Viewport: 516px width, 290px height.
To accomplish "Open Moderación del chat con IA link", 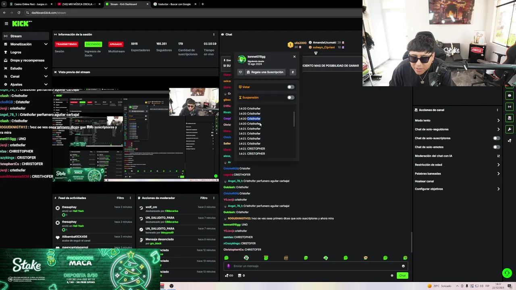I will [x=458, y=156].
